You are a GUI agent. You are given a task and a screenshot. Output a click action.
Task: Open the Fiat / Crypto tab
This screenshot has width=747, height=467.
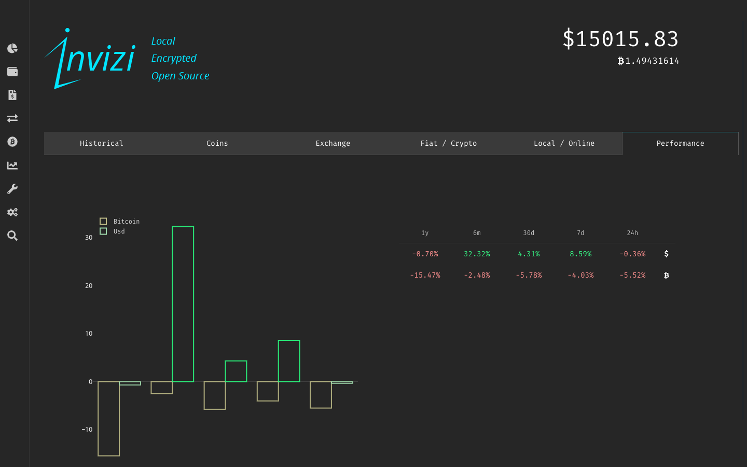(x=448, y=143)
